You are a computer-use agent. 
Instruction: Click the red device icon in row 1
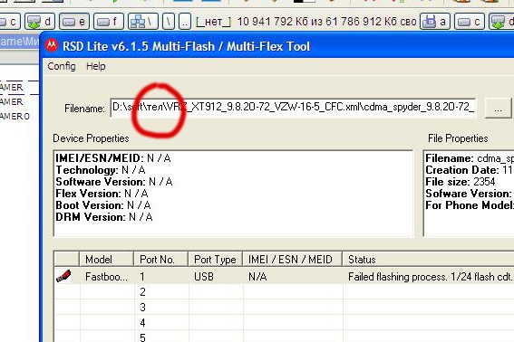tap(63, 276)
